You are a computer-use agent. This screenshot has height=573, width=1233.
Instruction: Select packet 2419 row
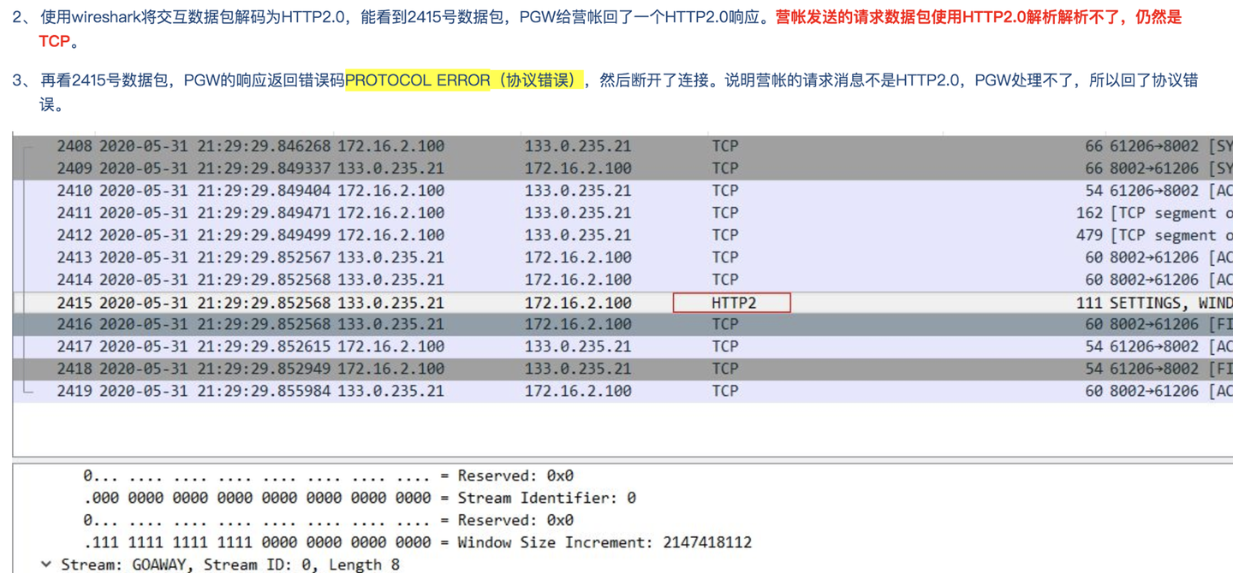623,391
